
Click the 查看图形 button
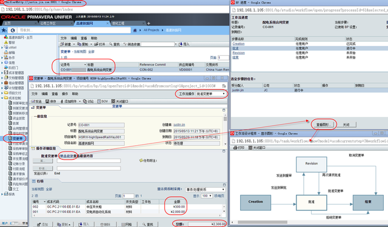[324, 125]
